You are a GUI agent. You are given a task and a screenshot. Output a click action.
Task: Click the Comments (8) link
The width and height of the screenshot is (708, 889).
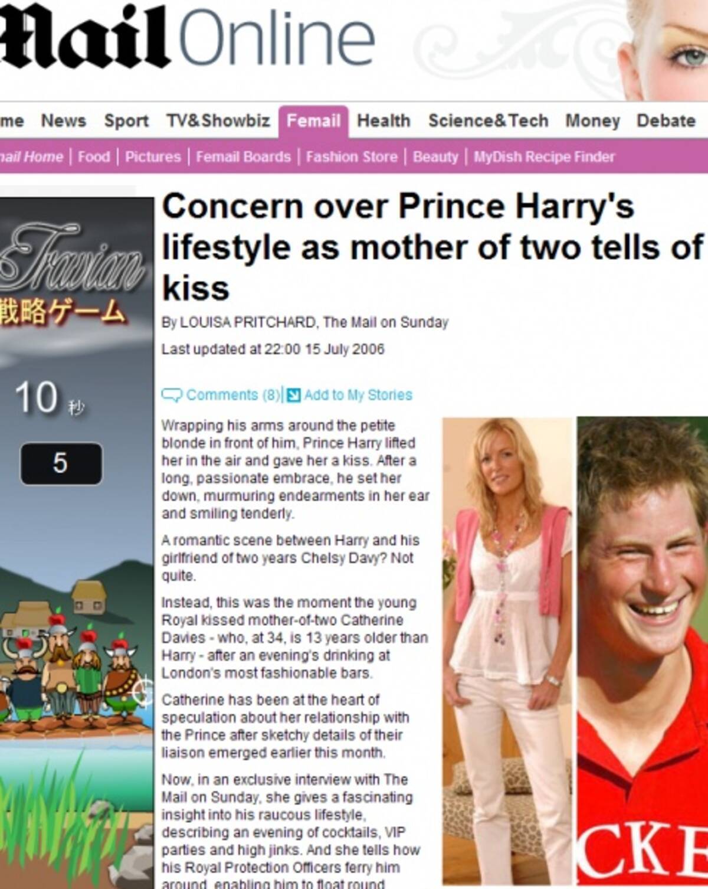pos(234,395)
